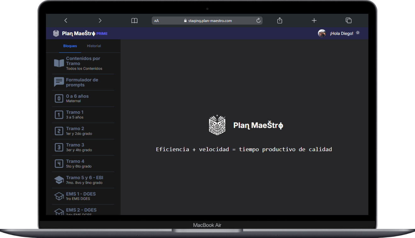Toggle light mode with the sun icon
This screenshot has width=415, height=238.
coord(358,33)
